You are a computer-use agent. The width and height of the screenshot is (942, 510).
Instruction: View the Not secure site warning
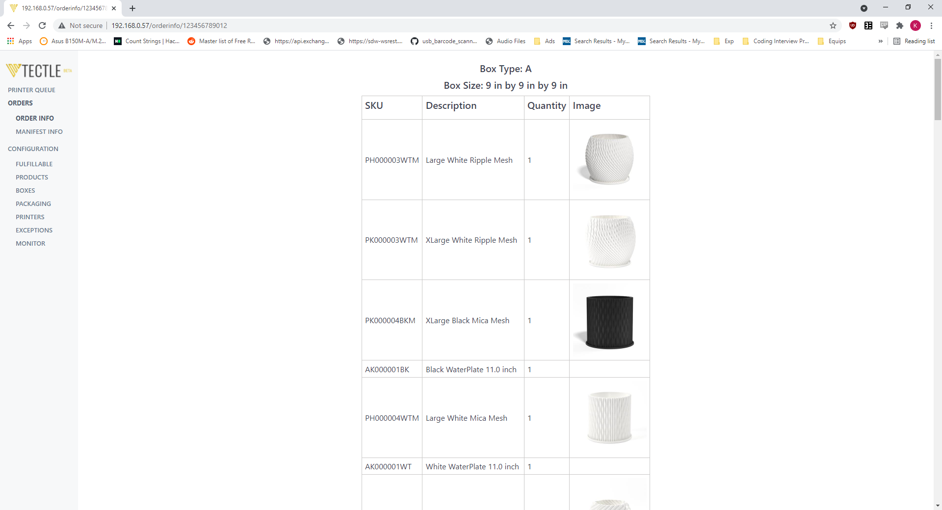(81, 25)
